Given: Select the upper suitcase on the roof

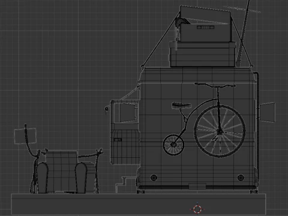Looking at the screenshot, I should pyautogui.click(x=206, y=24).
